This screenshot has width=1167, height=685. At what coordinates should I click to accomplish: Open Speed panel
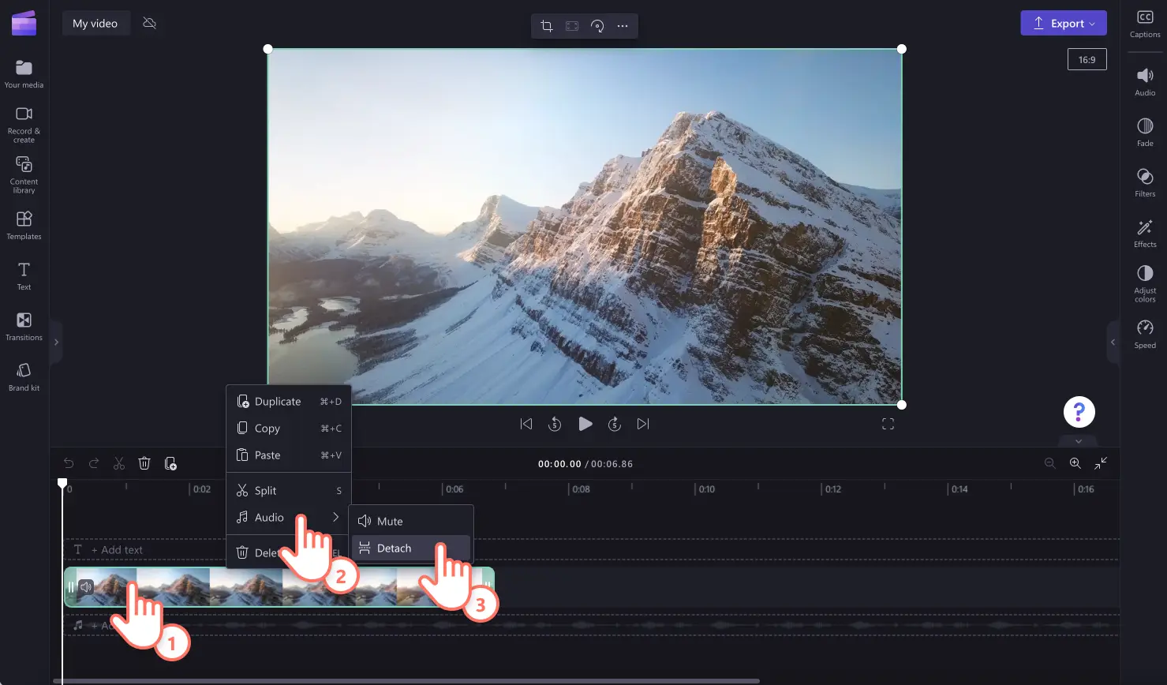tap(1145, 335)
